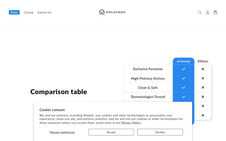Viewport: 226px width, 141px height.
Task: Open the search magnifier icon
Action: 200,12
